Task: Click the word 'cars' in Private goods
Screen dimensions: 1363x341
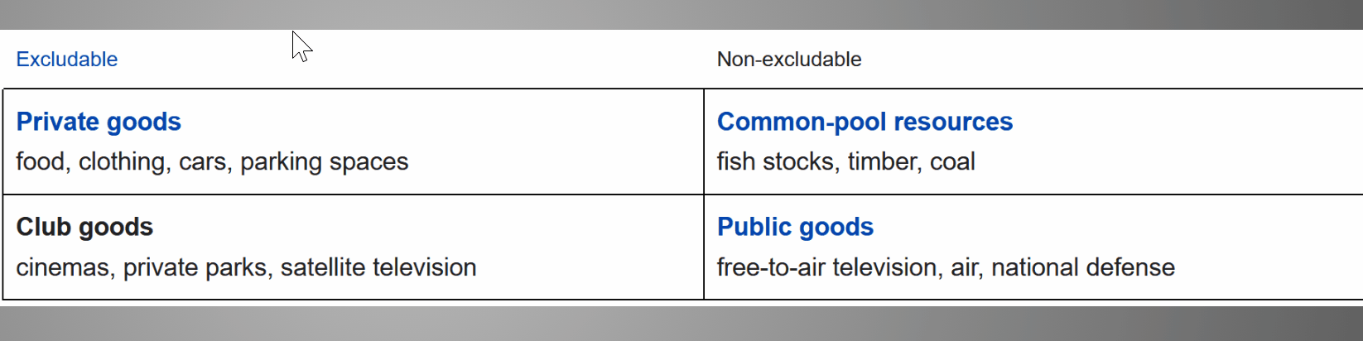Action: [x=202, y=161]
